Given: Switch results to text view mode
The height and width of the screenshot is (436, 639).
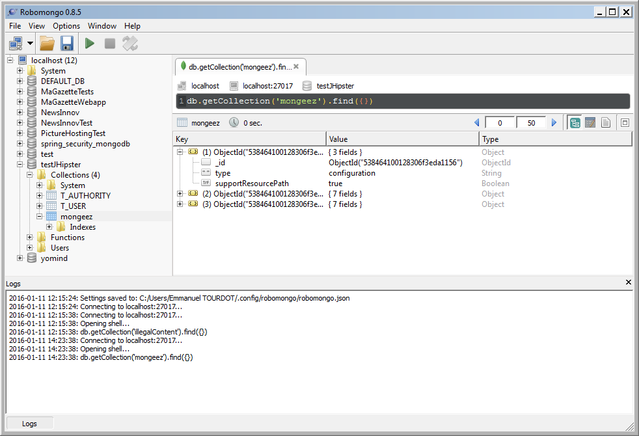Looking at the screenshot, I should pyautogui.click(x=606, y=122).
